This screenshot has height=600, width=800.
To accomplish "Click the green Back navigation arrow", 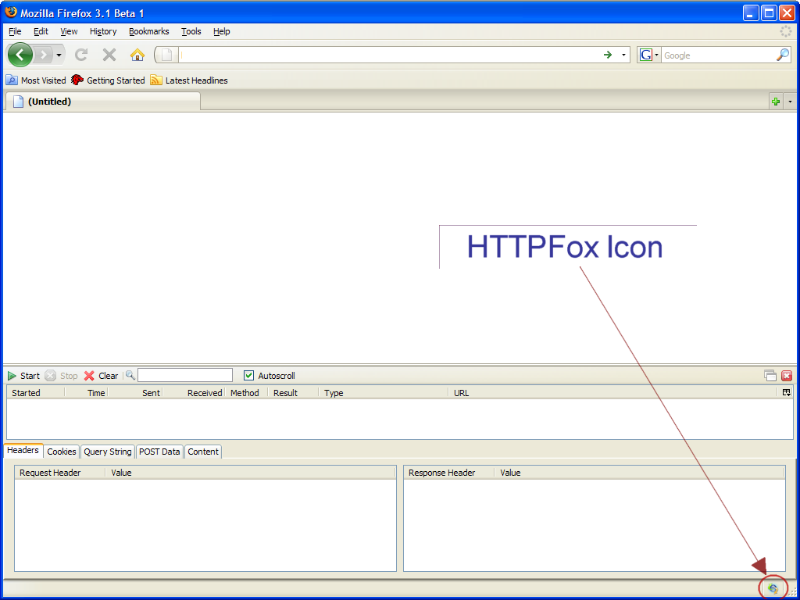I will tap(20, 55).
